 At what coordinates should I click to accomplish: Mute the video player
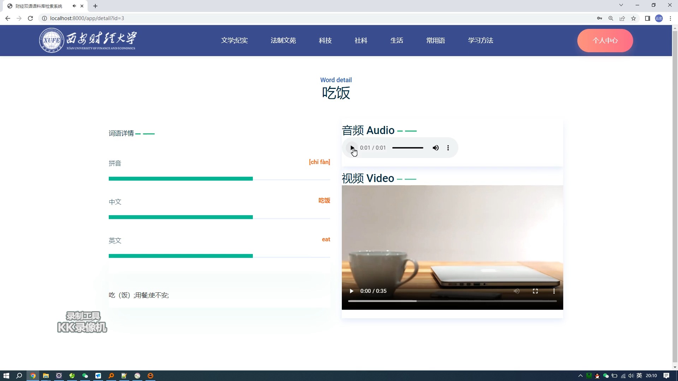click(516, 291)
